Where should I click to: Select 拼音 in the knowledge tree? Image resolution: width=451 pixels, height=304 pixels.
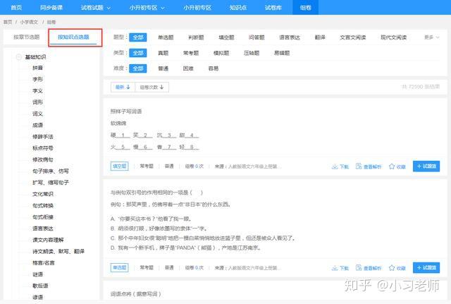click(x=37, y=68)
